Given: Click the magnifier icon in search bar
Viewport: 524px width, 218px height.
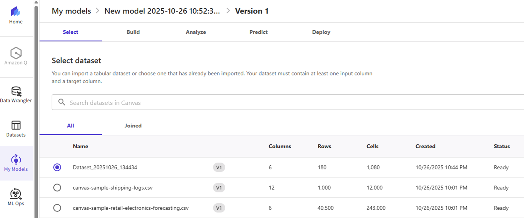Looking at the screenshot, I should click(x=62, y=102).
